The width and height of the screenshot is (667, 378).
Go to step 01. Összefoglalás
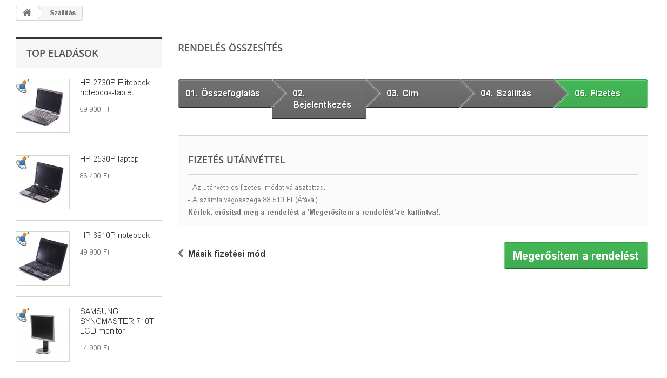point(223,94)
